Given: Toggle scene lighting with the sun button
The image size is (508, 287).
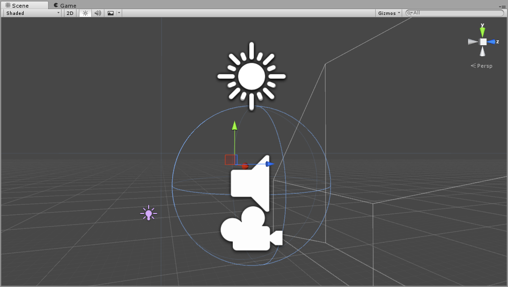Looking at the screenshot, I should coord(85,13).
